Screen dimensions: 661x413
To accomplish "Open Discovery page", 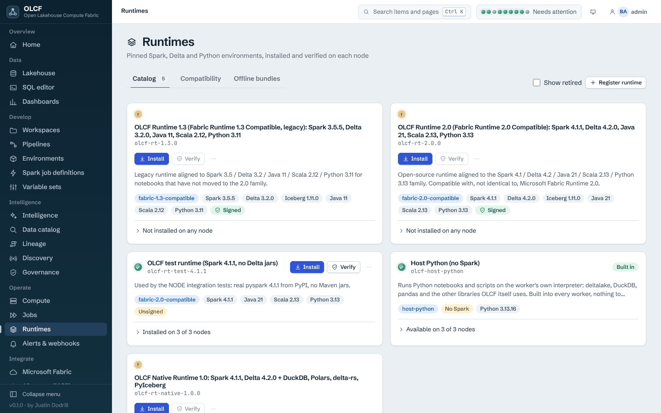I will [x=56, y=258].
